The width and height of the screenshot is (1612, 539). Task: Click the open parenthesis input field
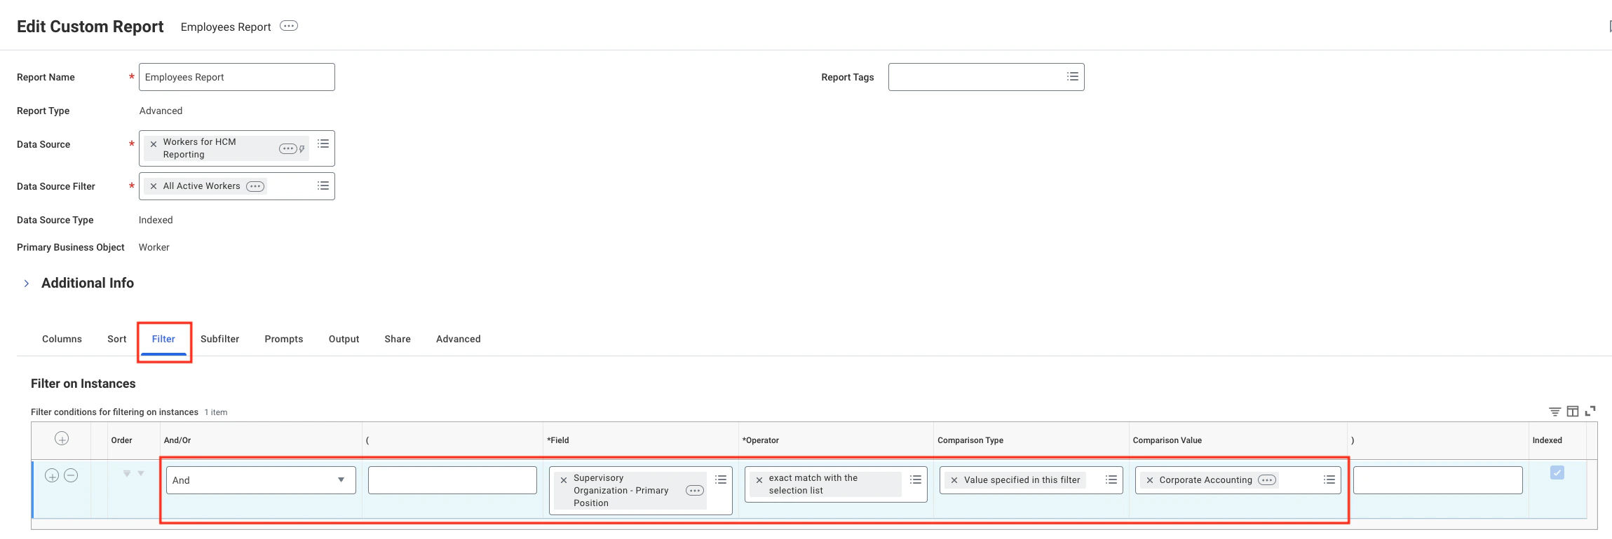coord(452,480)
